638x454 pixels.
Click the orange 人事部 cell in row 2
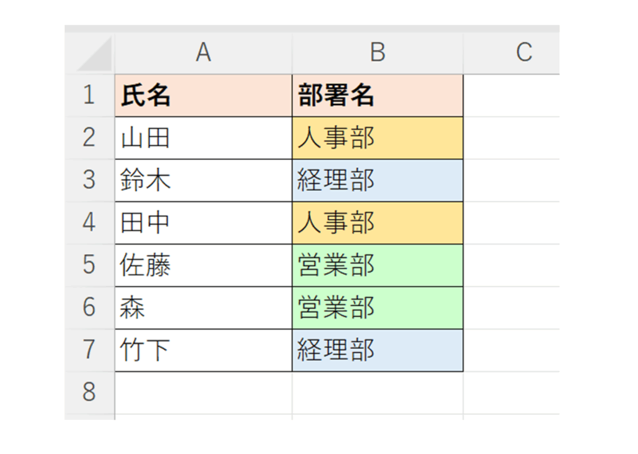pos(378,137)
